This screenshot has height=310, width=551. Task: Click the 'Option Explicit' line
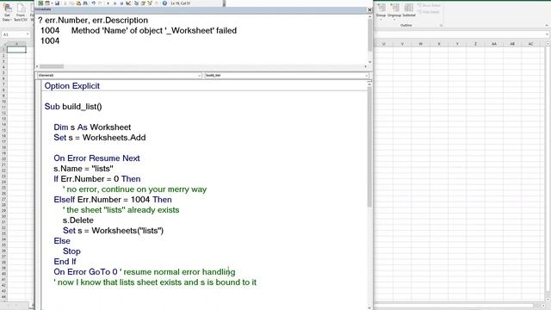click(72, 86)
